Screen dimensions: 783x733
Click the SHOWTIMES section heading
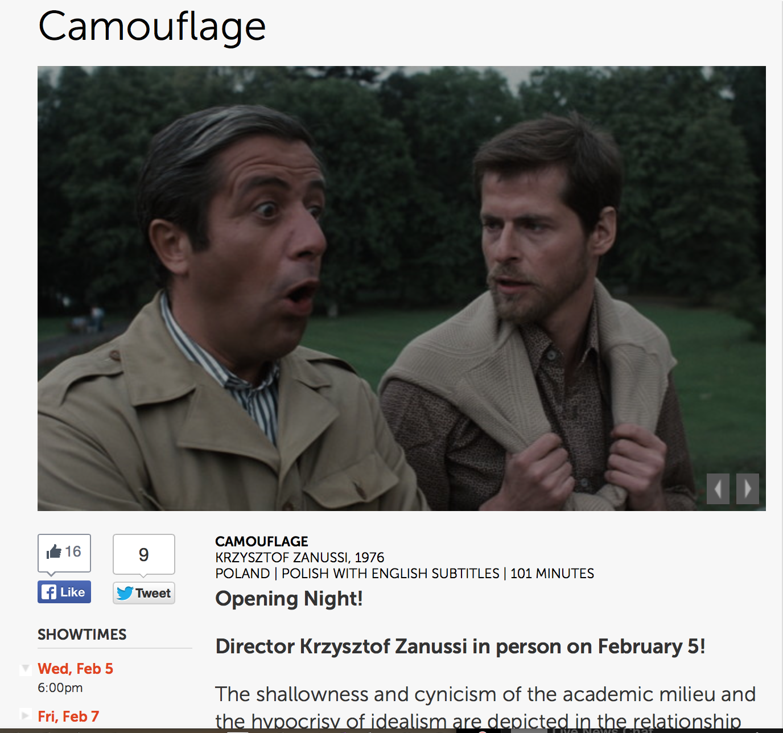[x=82, y=635]
